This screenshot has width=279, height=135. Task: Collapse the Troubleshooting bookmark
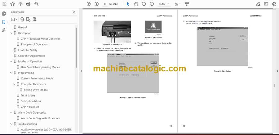click(x=11, y=124)
